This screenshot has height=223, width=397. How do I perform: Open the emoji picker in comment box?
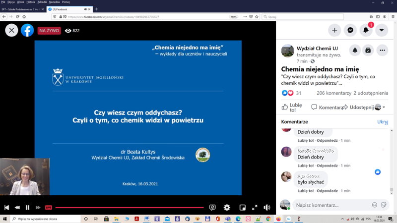point(375,205)
